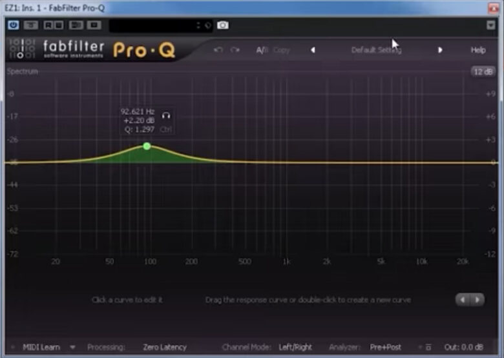
Task: Toggle the plugin power/bypass button
Action: tap(14, 25)
